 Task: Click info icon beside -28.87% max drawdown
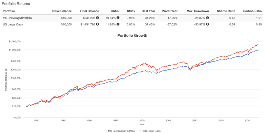point(207,18)
